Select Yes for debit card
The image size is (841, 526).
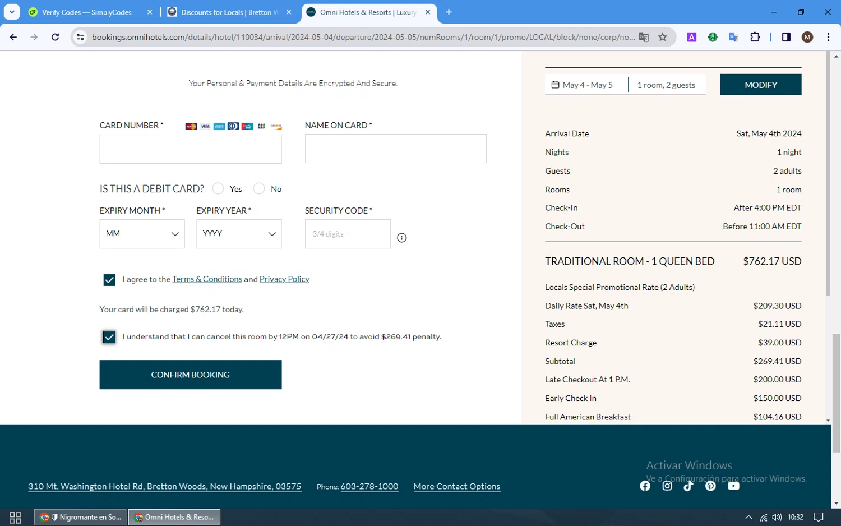218,188
